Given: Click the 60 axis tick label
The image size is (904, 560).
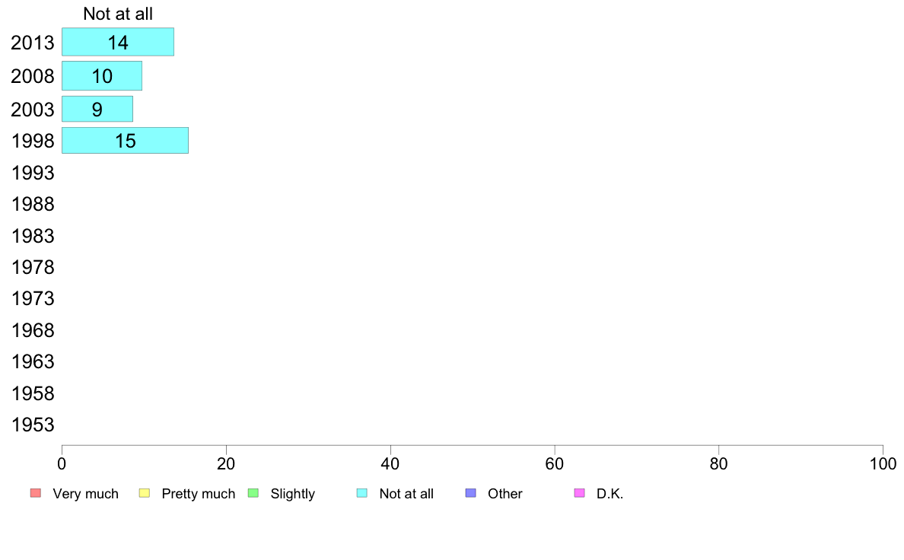Looking at the screenshot, I should (555, 463).
